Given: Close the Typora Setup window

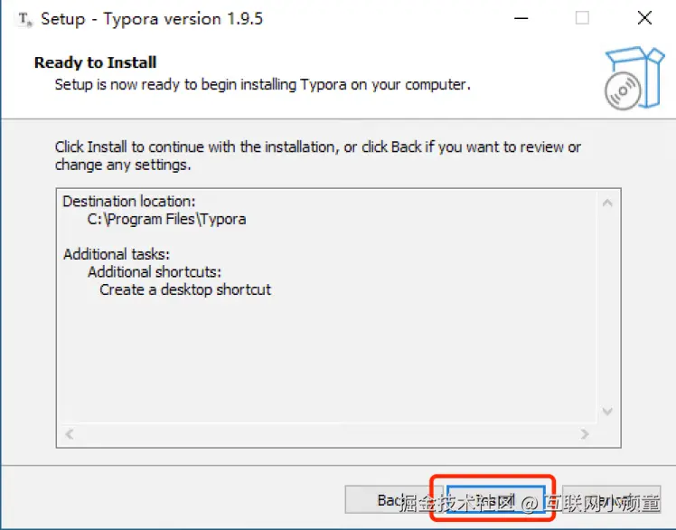Looking at the screenshot, I should [x=644, y=18].
